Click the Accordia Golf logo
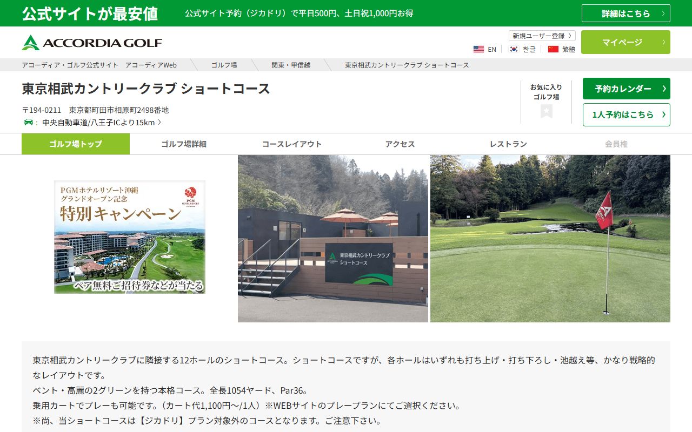The image size is (692, 432). [92, 43]
